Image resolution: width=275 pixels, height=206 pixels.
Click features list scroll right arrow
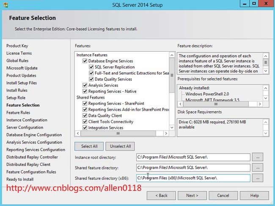(x=166, y=133)
